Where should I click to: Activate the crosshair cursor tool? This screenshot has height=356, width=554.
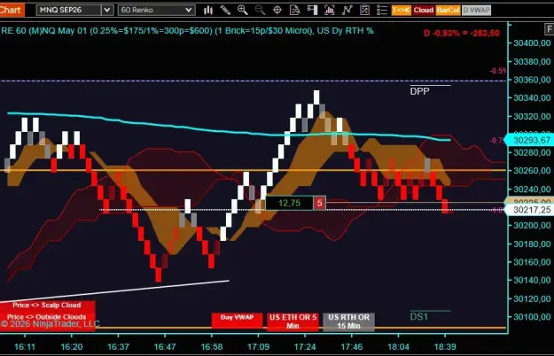[277, 11]
